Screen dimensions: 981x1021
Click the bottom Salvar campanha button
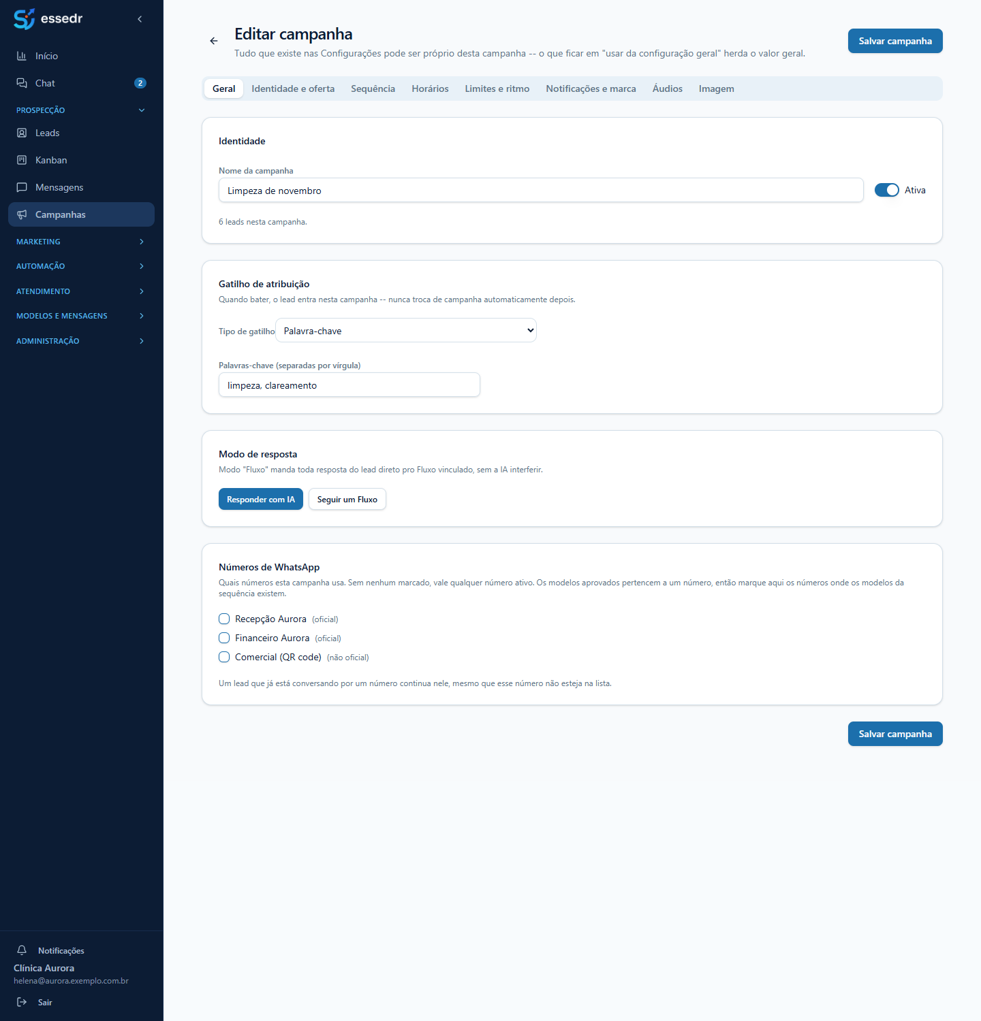pyautogui.click(x=895, y=734)
